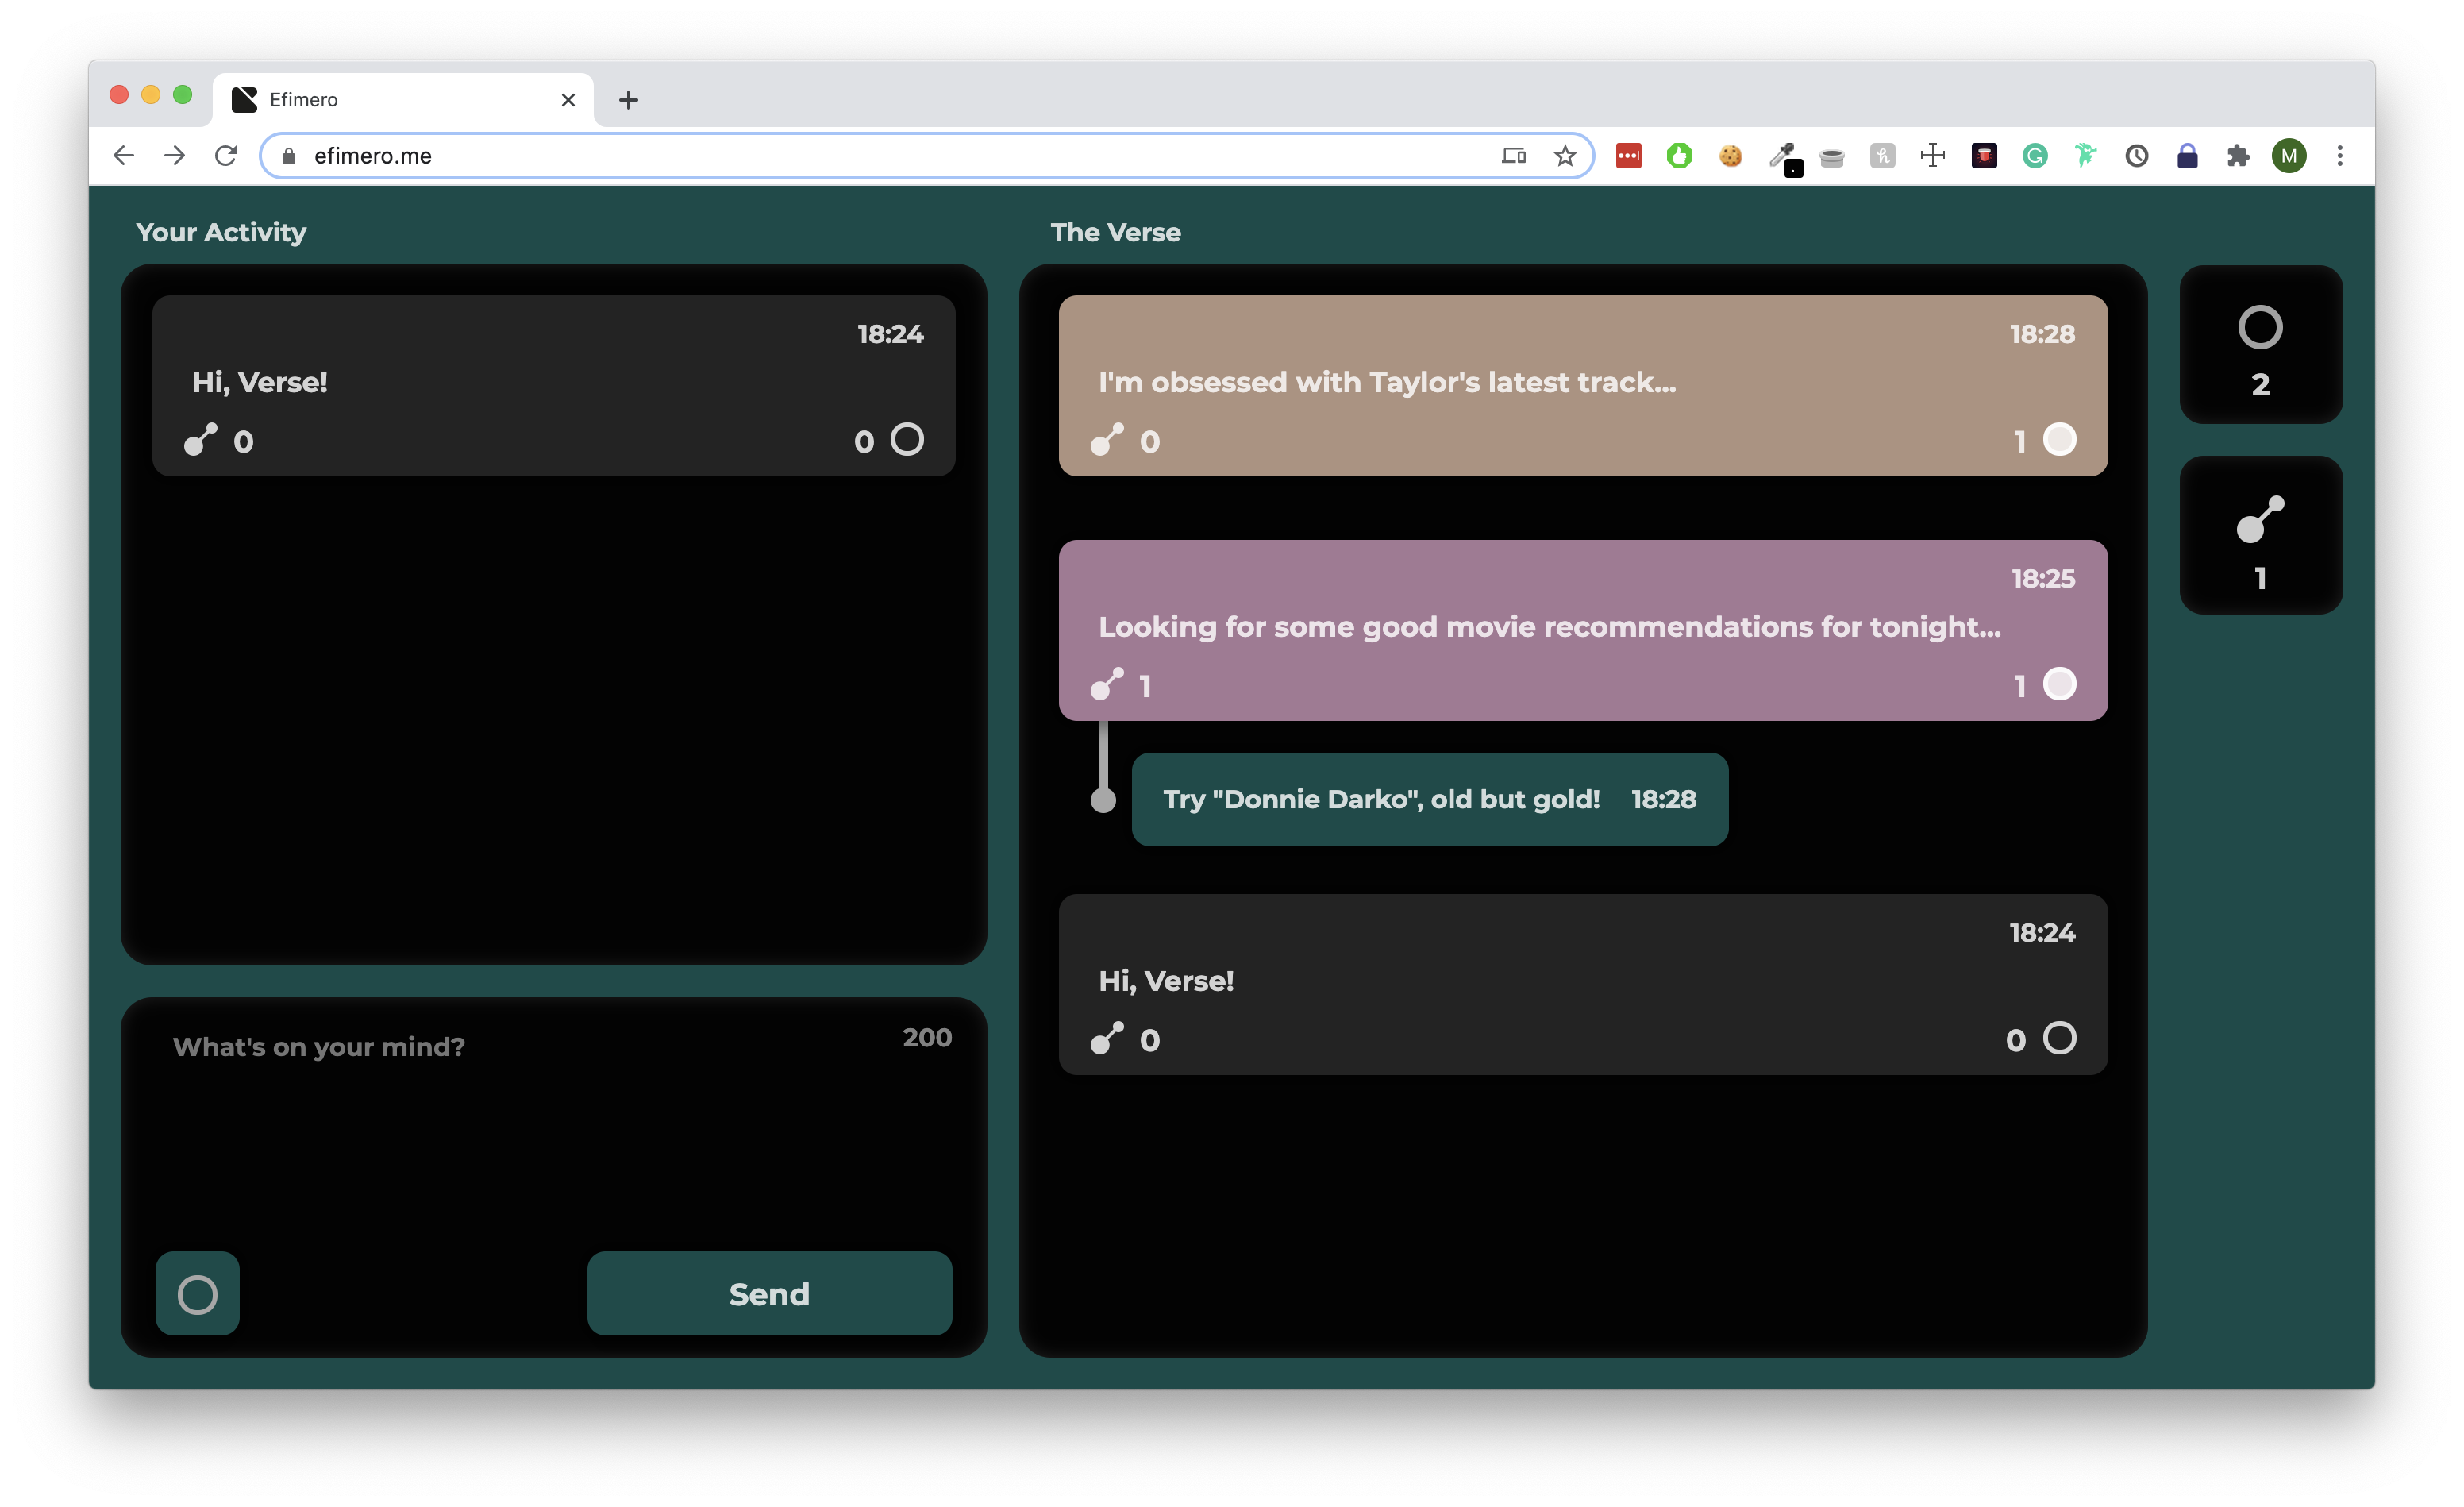Toggle the circle on Verse's Hi, Verse! post

coord(2059,1038)
